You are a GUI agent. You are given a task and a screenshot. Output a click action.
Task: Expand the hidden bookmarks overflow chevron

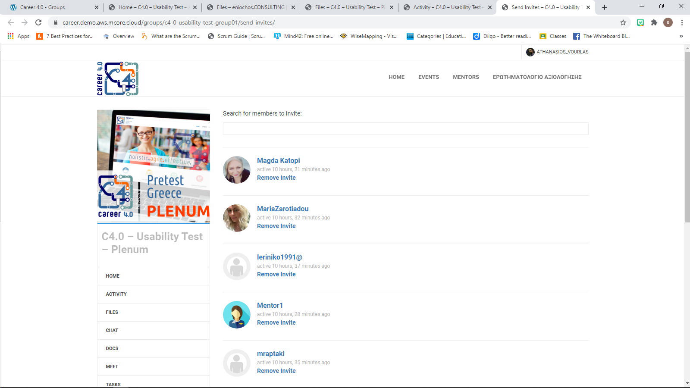681,36
